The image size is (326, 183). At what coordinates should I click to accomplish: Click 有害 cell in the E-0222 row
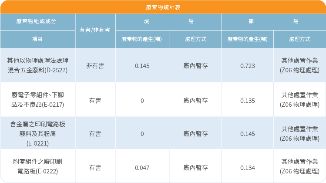pos(95,167)
